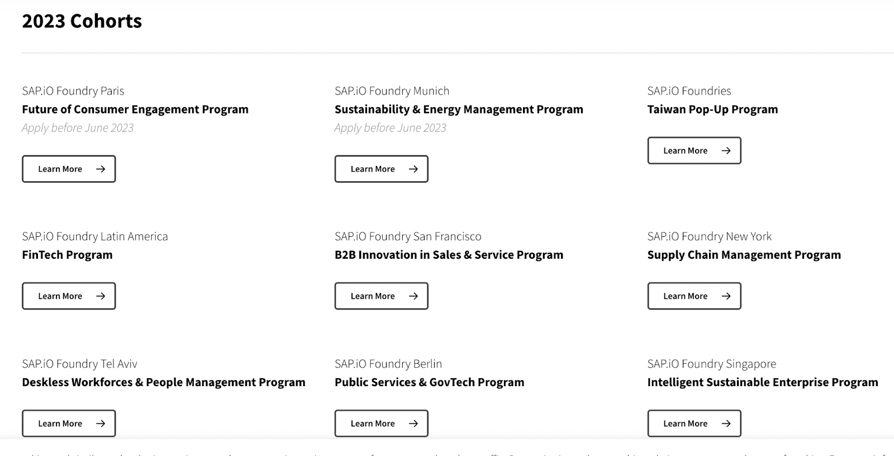Image resolution: width=894 pixels, height=456 pixels.
Task: Click the arrow icon under Paris Foundry program
Action: [x=101, y=169]
